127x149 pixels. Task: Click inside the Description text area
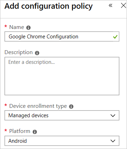tap(62, 76)
